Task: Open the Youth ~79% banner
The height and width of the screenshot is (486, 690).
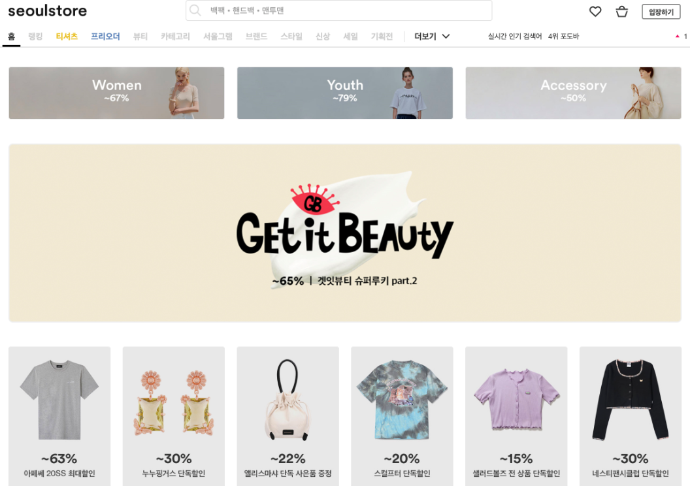Action: tap(345, 93)
